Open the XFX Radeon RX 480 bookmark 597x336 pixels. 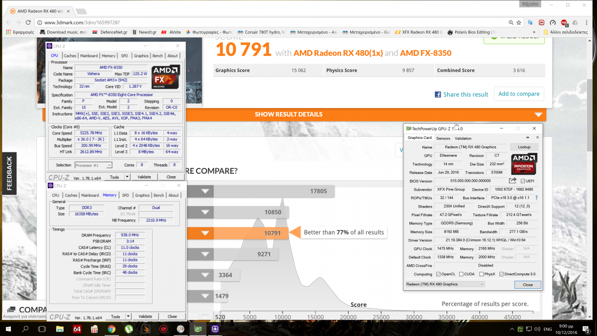pyautogui.click(x=419, y=32)
